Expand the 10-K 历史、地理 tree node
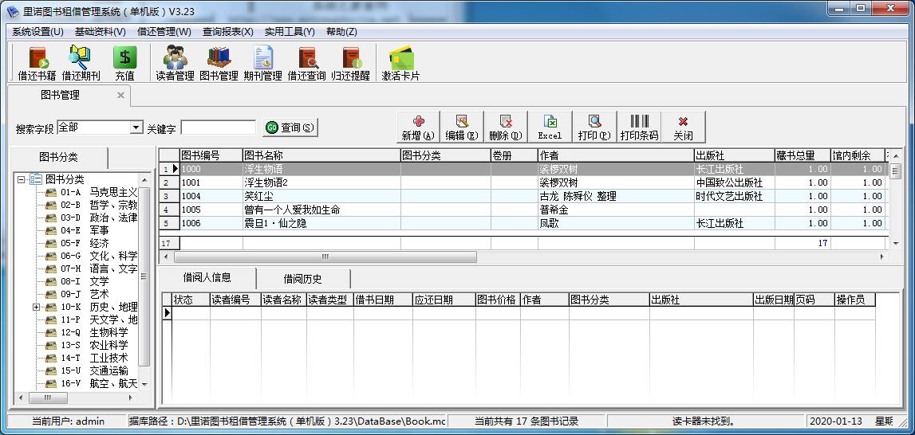This screenshot has height=435, width=915. (37, 307)
